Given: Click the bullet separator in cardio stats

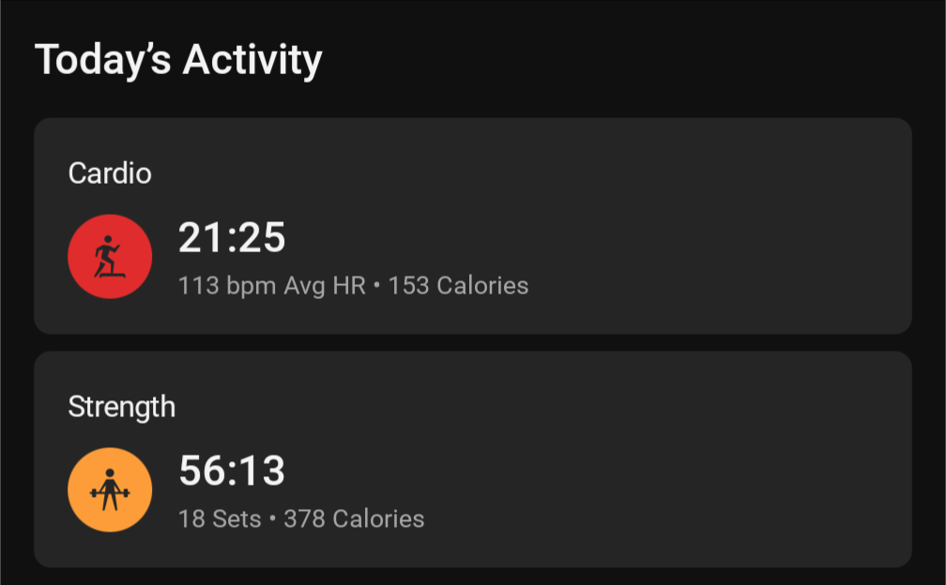Looking at the screenshot, I should (x=377, y=285).
